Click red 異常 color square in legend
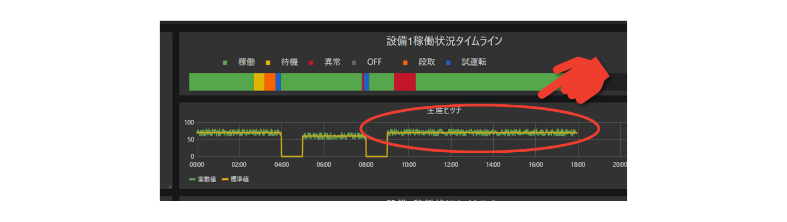The width and height of the screenshot is (787, 222). 311,63
